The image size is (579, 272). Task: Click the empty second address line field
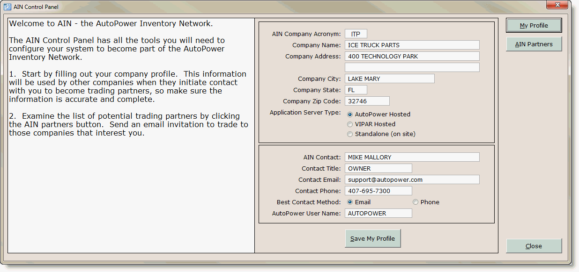coord(412,67)
